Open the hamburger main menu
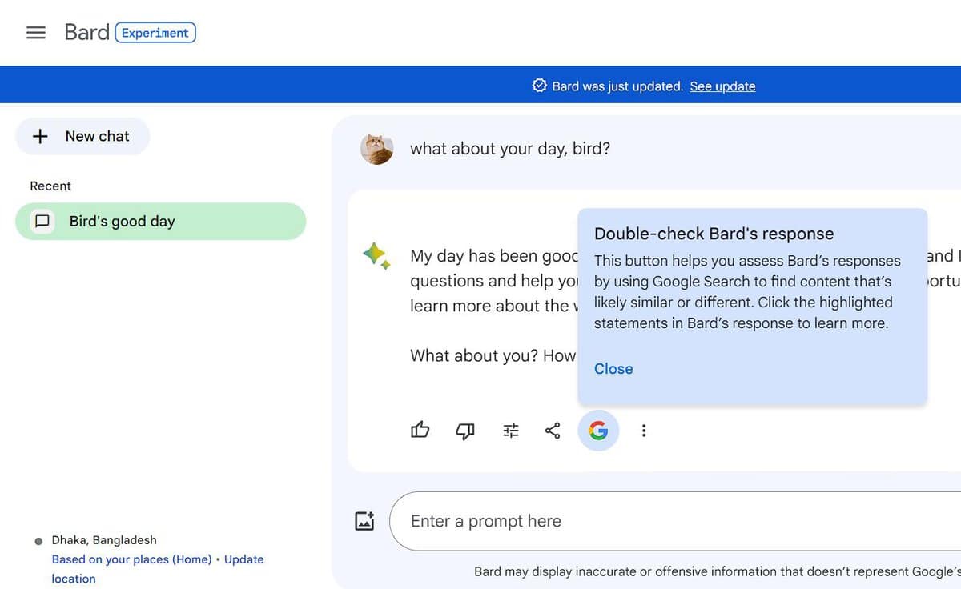This screenshot has width=961, height=589. (x=36, y=33)
